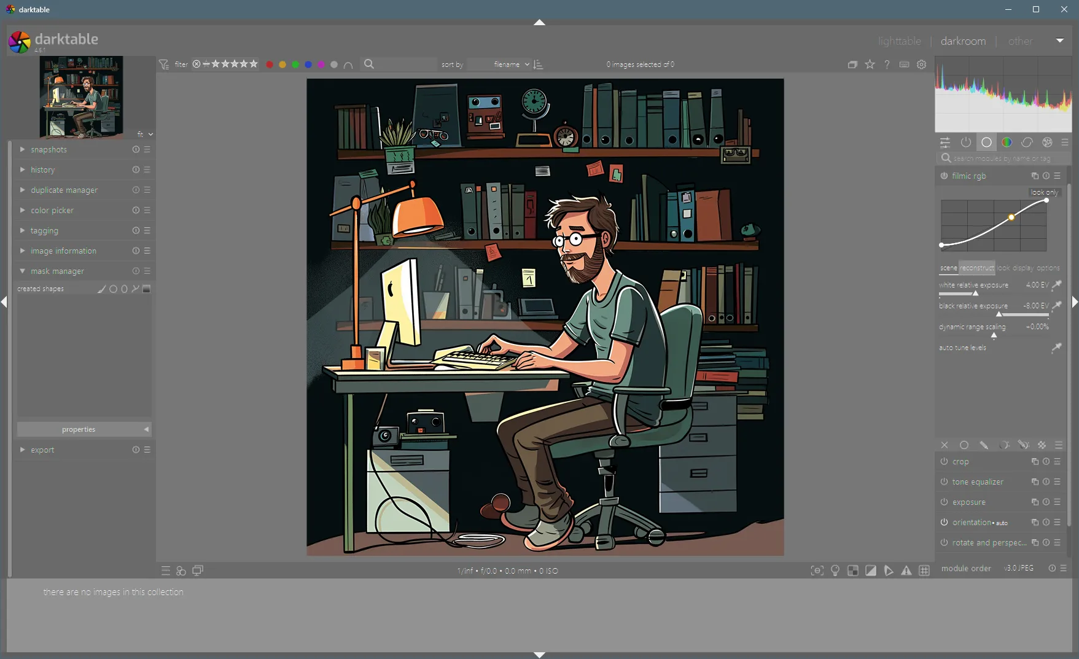Image resolution: width=1079 pixels, height=659 pixels.
Task: Collapse the mask manager panel
Action: [23, 271]
